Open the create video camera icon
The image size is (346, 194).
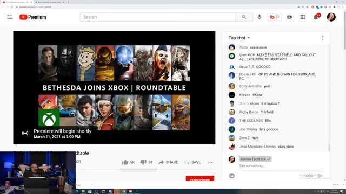[290, 17]
